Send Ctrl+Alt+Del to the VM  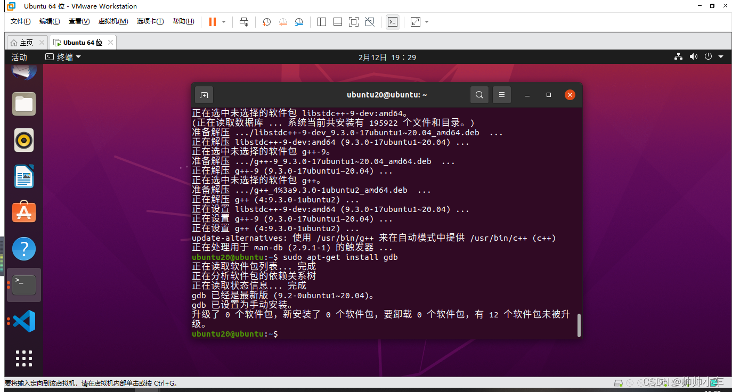click(x=244, y=22)
